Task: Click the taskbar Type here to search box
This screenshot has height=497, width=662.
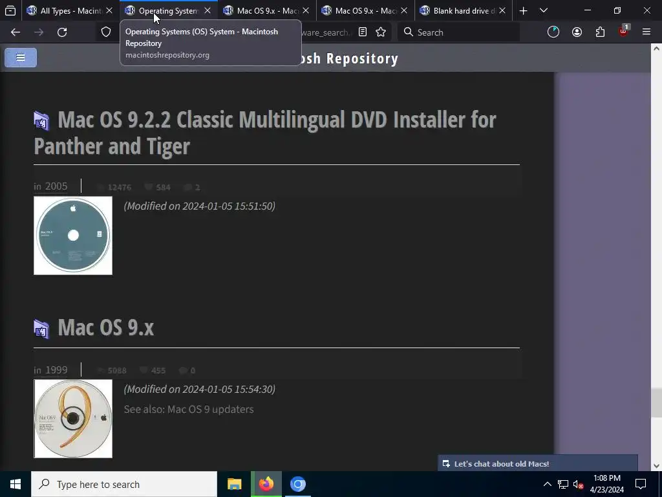Action: pos(124,484)
